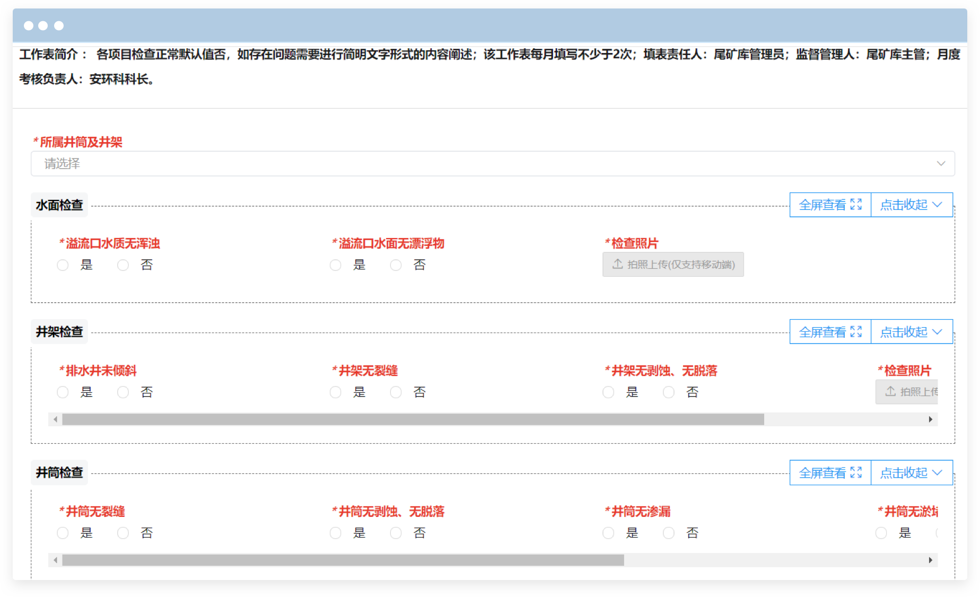980x597 pixels.
Task: Select 是 for 溢流口水质无浑浊
Action: pyautogui.click(x=63, y=265)
